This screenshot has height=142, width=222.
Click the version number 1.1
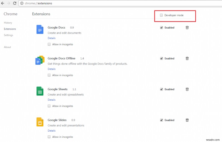[74, 89]
